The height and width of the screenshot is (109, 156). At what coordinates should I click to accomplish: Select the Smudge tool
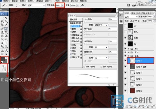(x=2, y=39)
